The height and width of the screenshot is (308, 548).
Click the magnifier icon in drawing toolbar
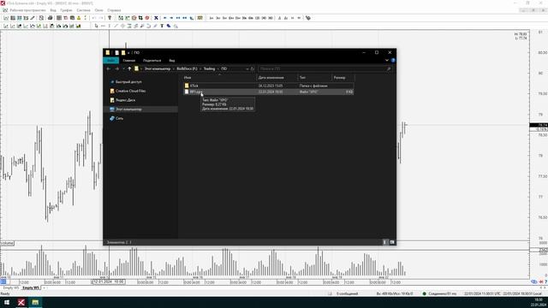coord(176,26)
